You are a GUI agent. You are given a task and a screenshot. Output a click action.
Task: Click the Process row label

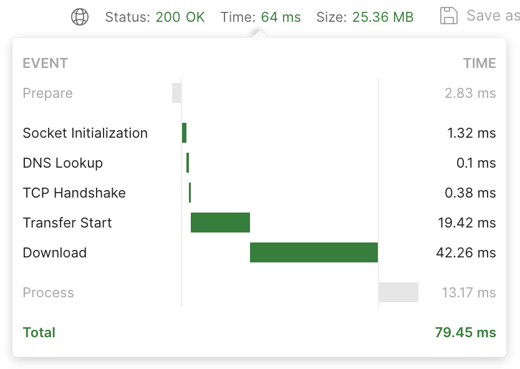49,292
